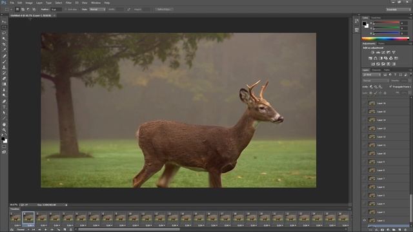
Task: Select the Blur tool
Action: pos(4,90)
